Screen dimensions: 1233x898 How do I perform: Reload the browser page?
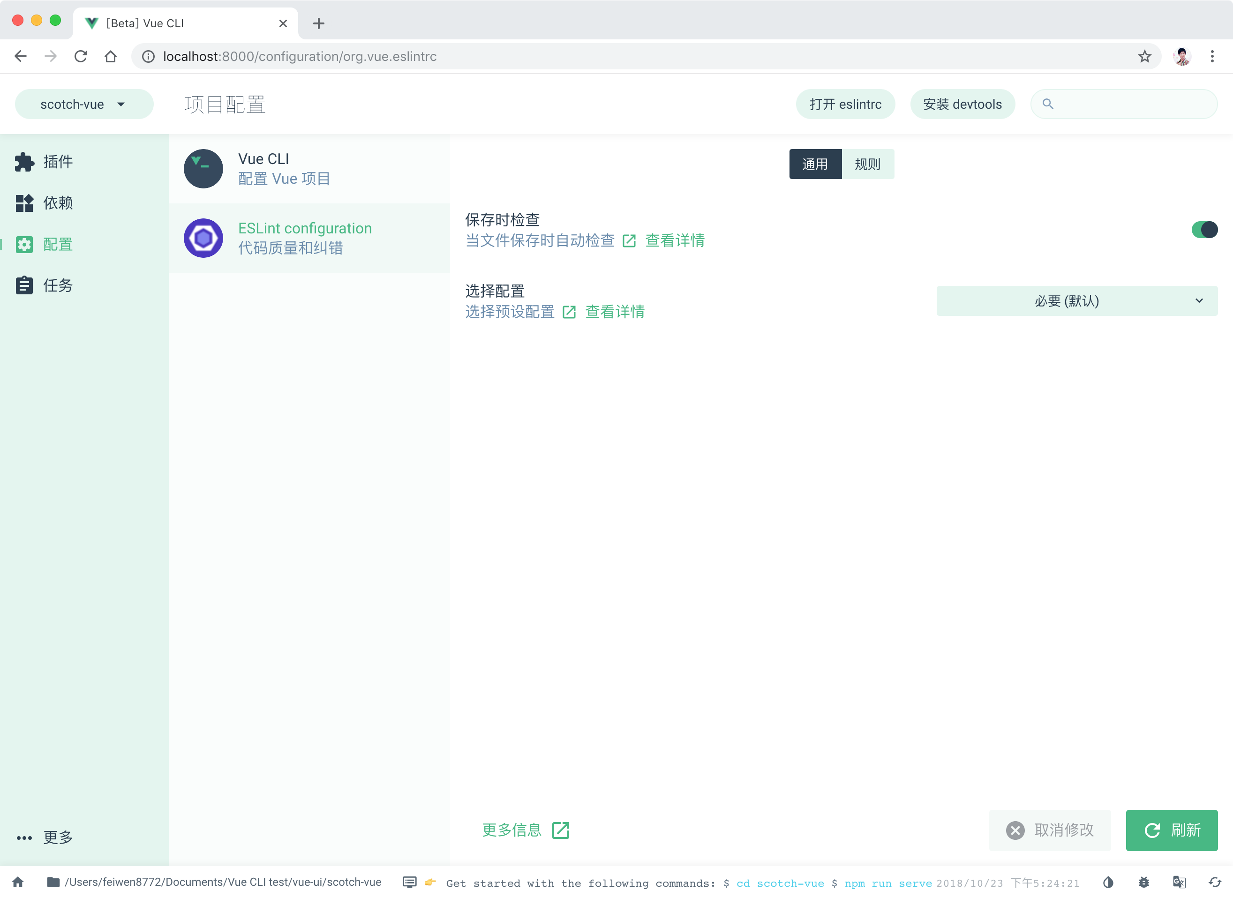tap(81, 56)
